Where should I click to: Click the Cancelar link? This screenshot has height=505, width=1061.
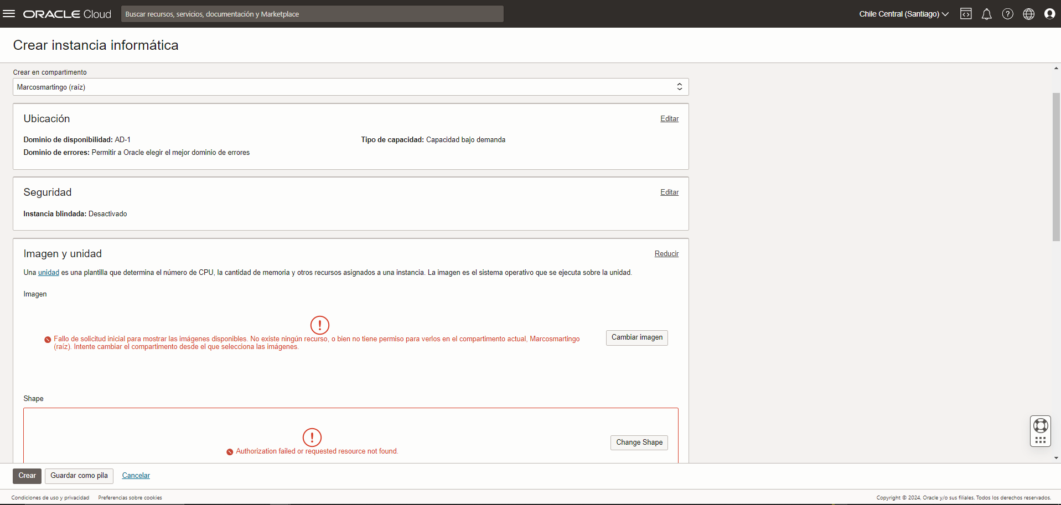[136, 476]
